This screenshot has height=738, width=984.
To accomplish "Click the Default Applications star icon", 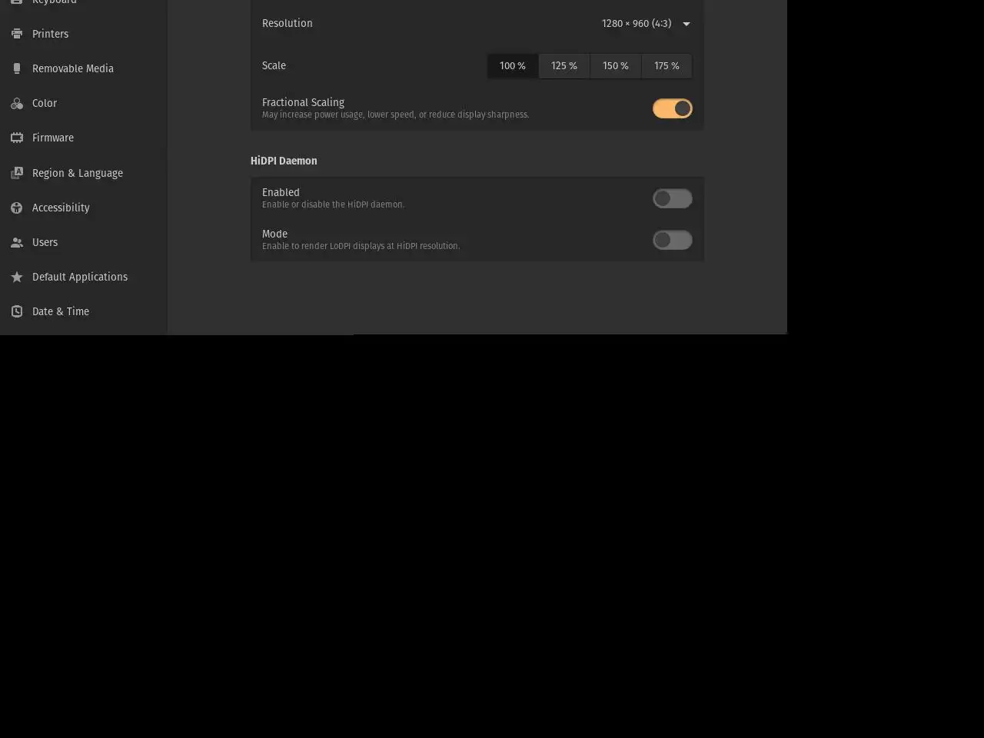I will [17, 277].
